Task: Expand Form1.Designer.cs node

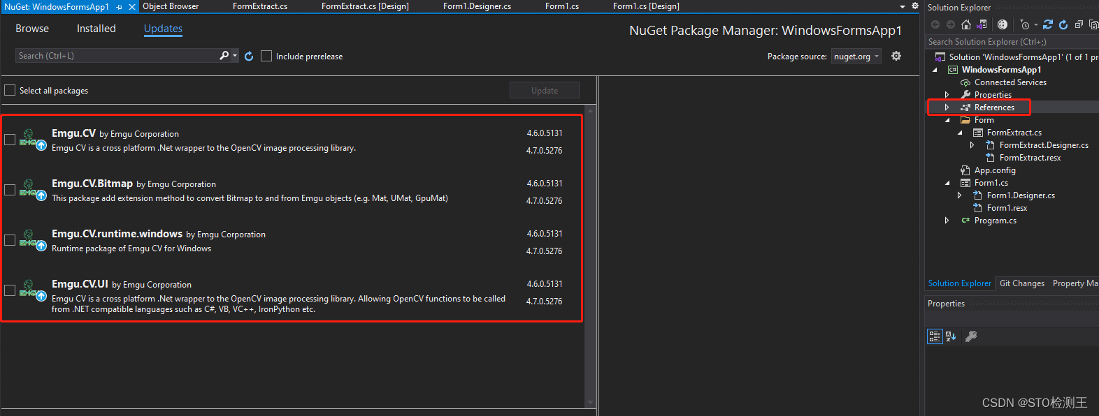Action: [959, 195]
